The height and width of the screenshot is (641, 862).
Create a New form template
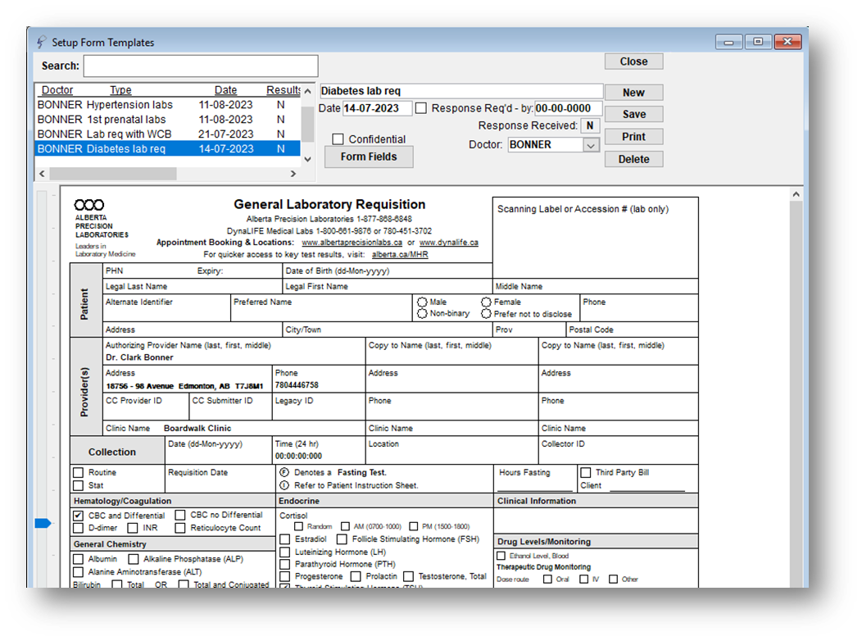(x=634, y=93)
